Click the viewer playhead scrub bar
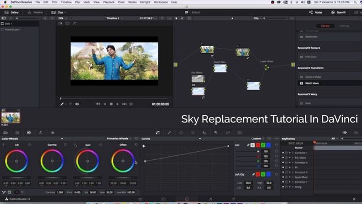 (x=115, y=99)
